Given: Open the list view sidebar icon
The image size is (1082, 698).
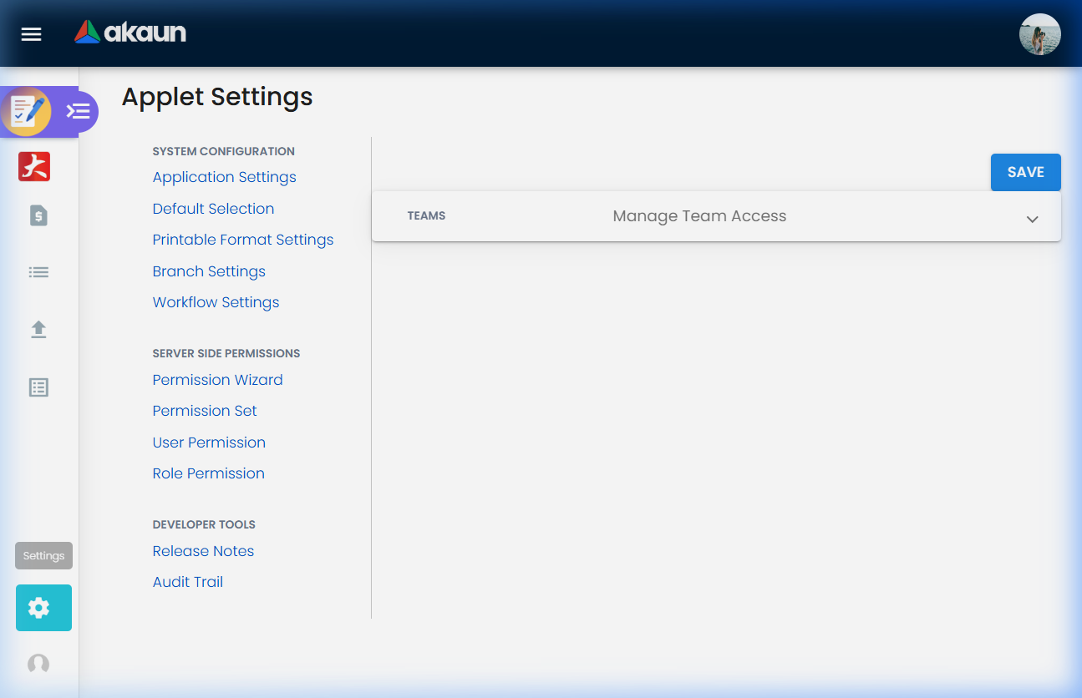Looking at the screenshot, I should tap(38, 272).
